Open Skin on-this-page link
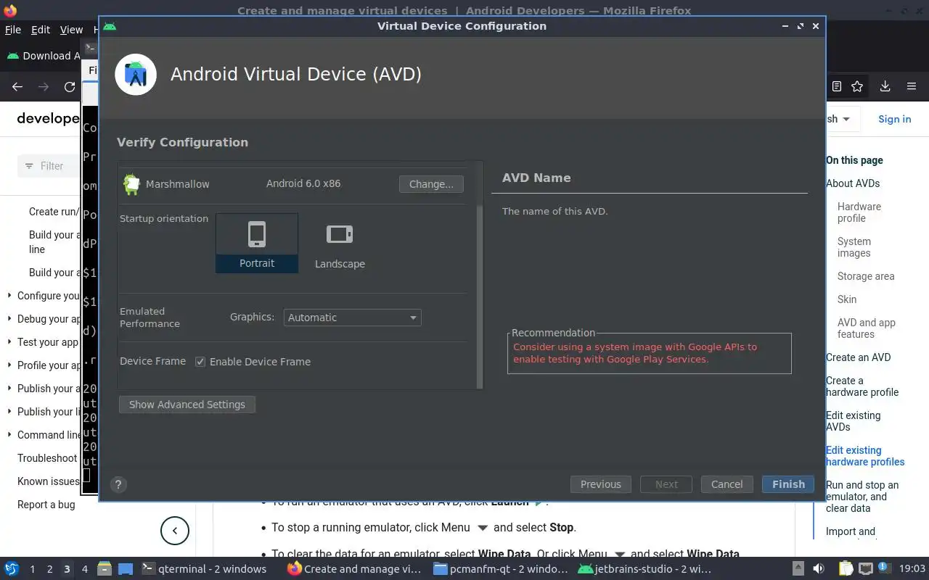Screen dimensions: 929x580 847,299
